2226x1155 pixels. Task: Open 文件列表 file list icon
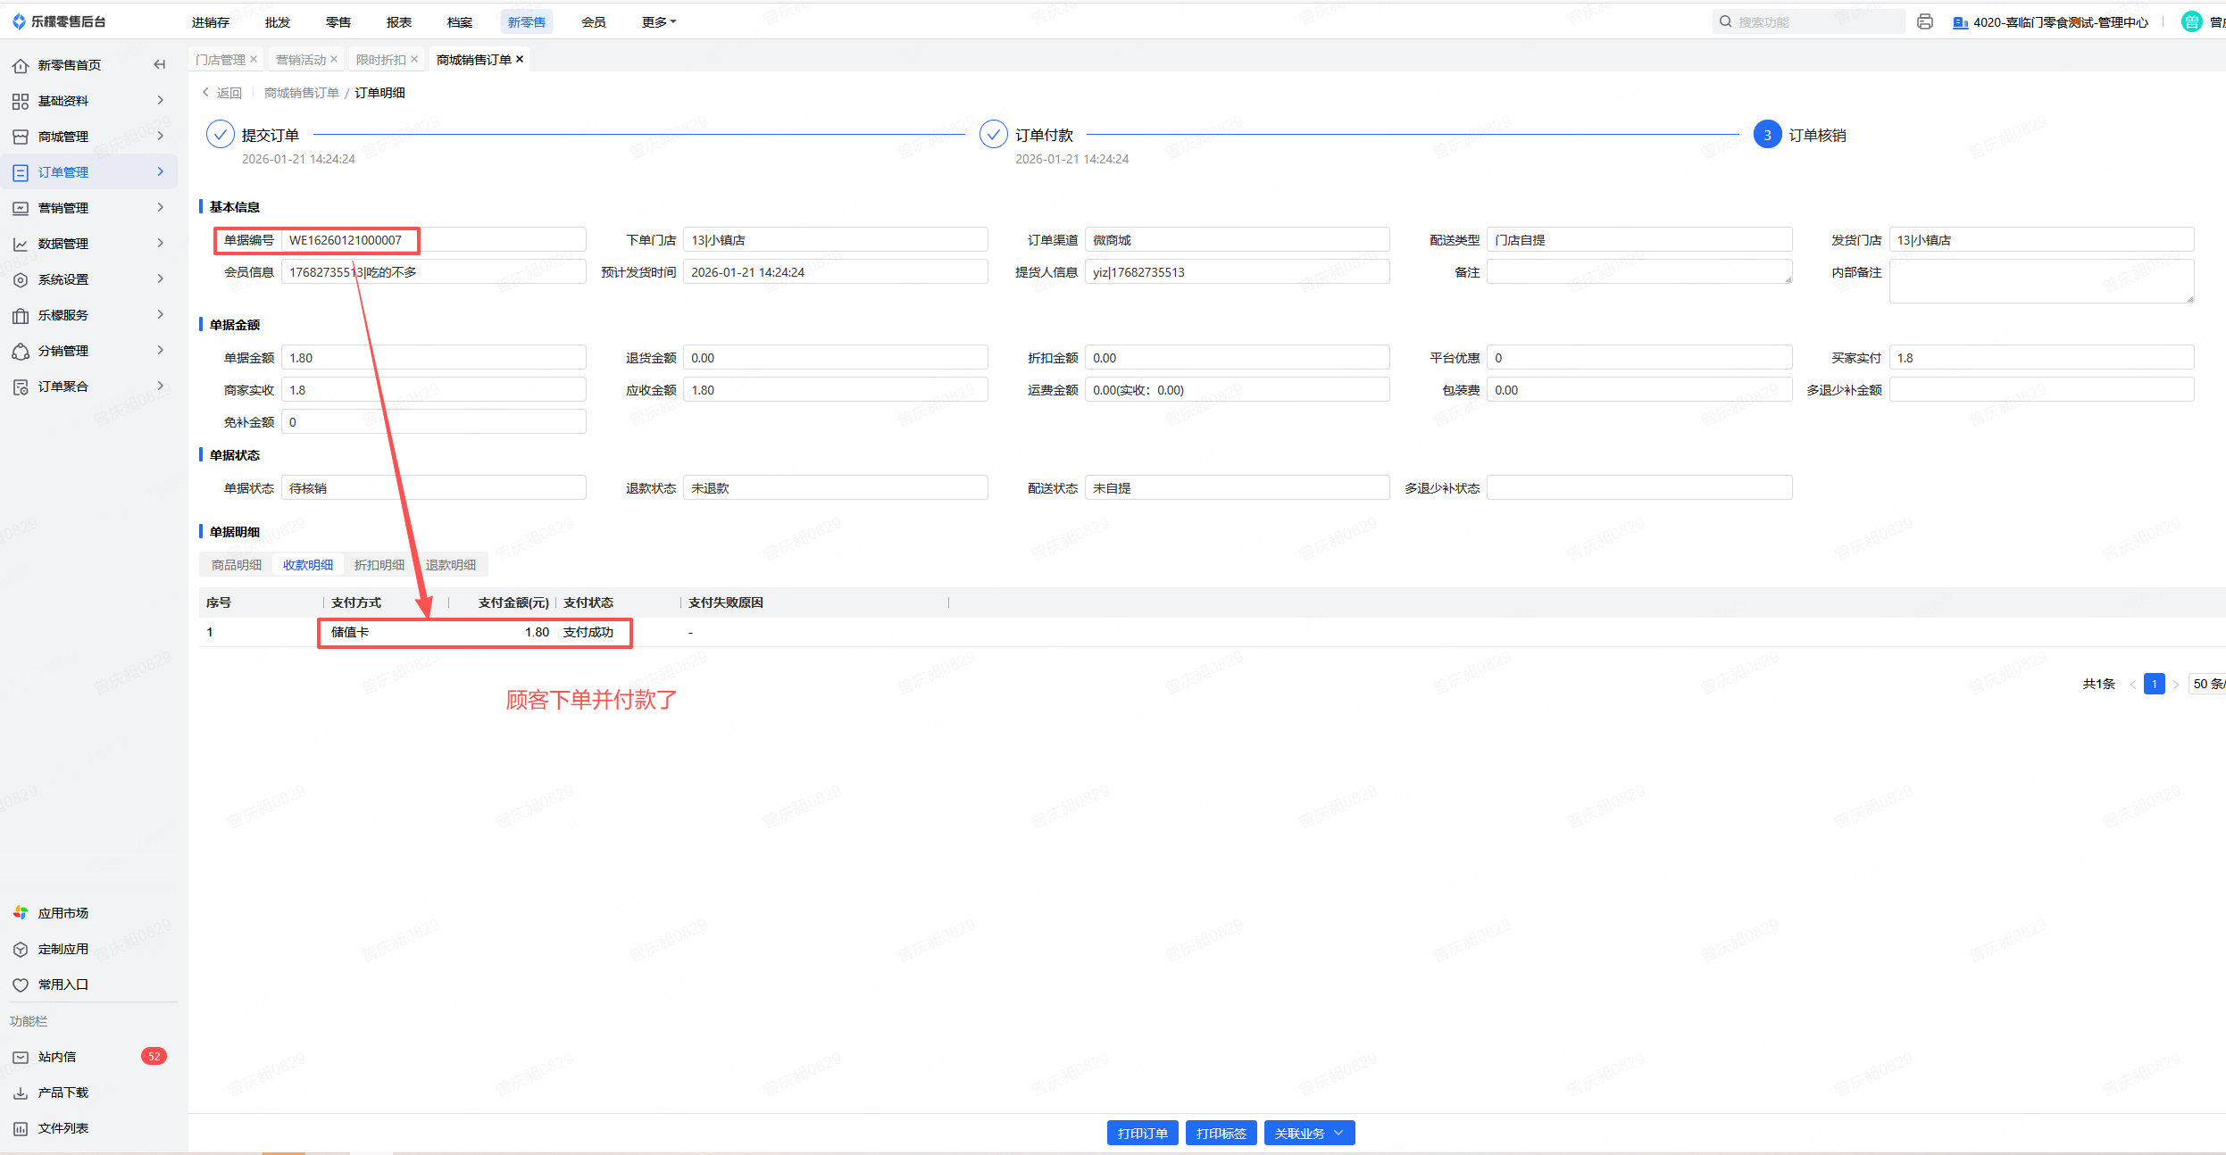tap(21, 1128)
